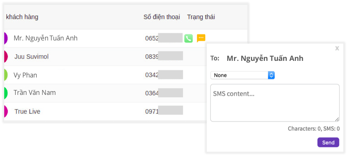Select the Trần Văn Nam customer name
The image size is (347, 155).
click(x=34, y=93)
